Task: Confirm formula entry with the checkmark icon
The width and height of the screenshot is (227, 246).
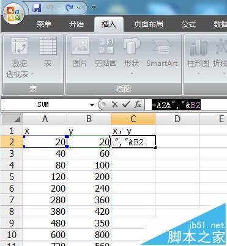Action: [126, 104]
